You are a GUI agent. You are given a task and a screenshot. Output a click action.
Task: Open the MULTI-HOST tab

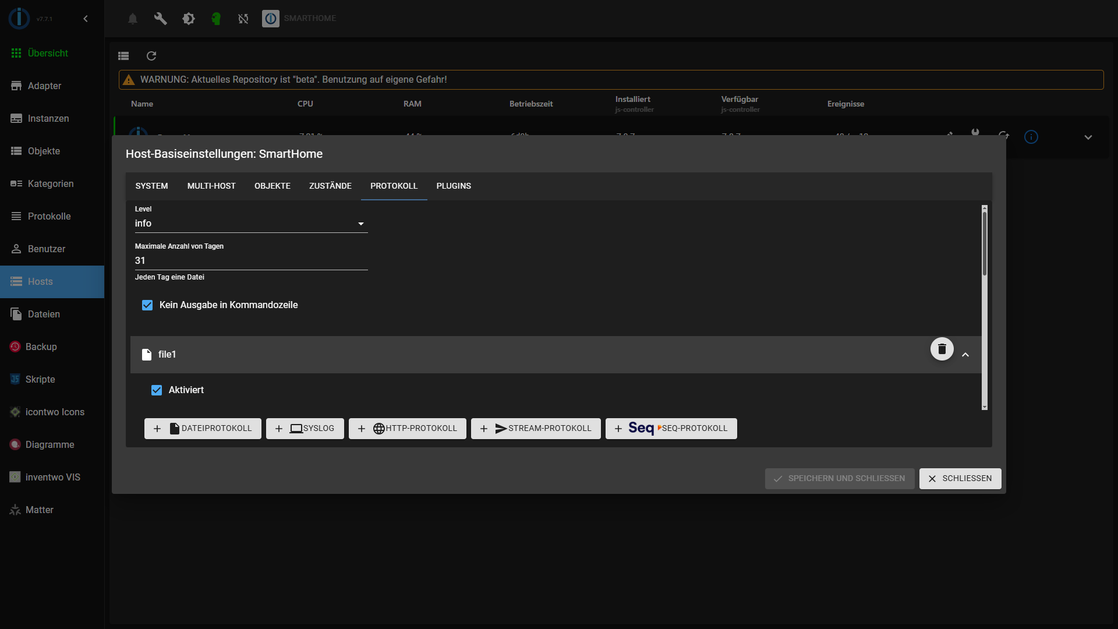click(x=211, y=186)
